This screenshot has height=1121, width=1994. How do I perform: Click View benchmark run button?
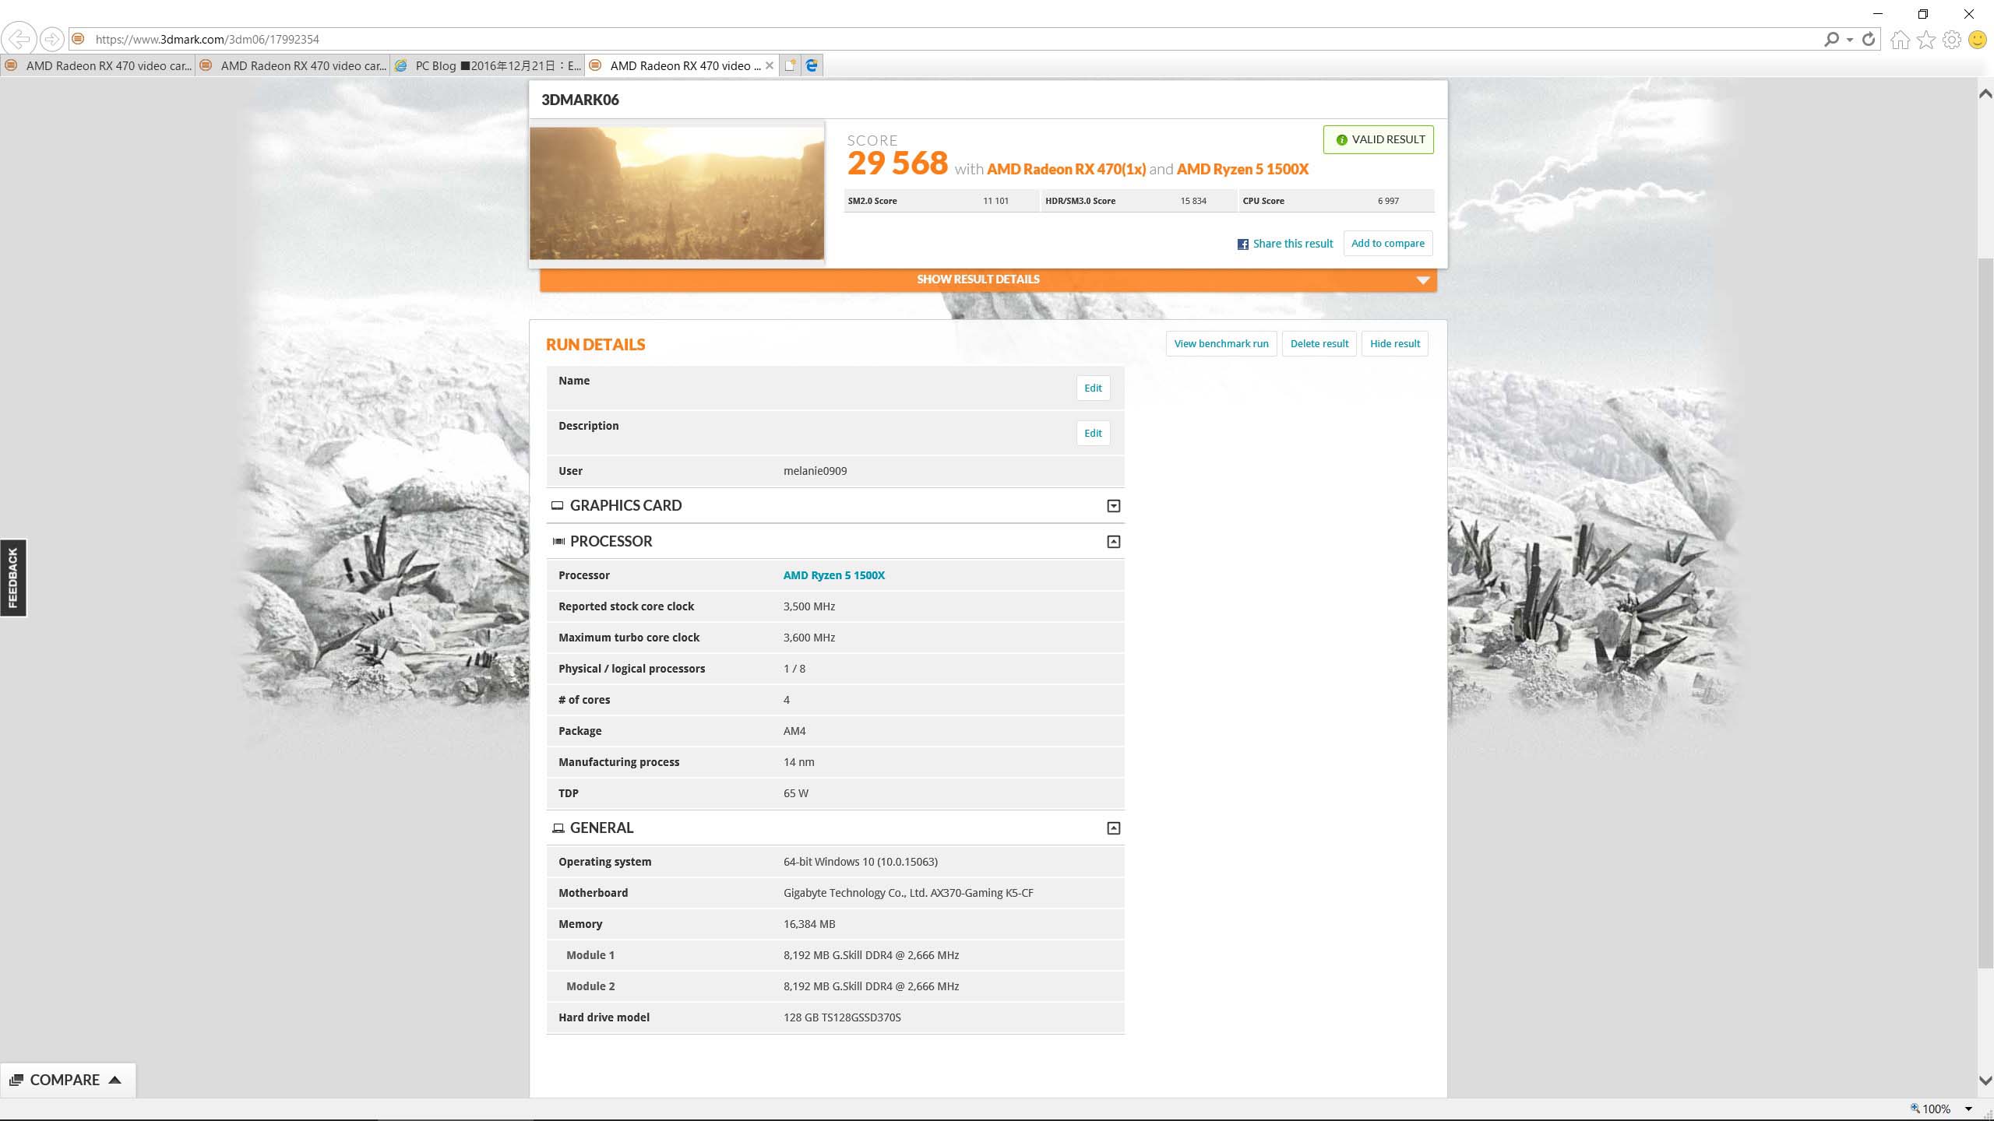pyautogui.click(x=1221, y=343)
